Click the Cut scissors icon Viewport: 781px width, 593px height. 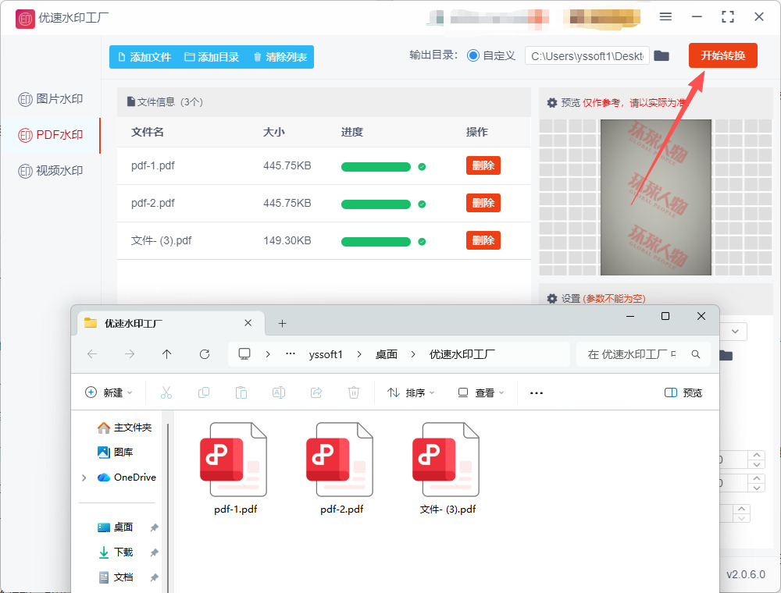click(x=166, y=392)
